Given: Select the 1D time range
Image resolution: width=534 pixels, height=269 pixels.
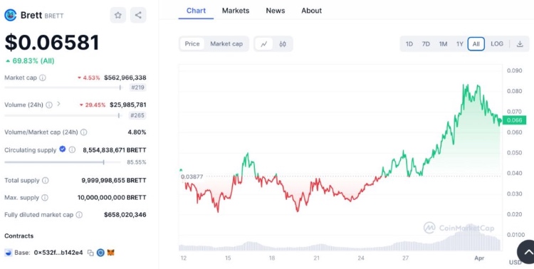Looking at the screenshot, I should 409,44.
